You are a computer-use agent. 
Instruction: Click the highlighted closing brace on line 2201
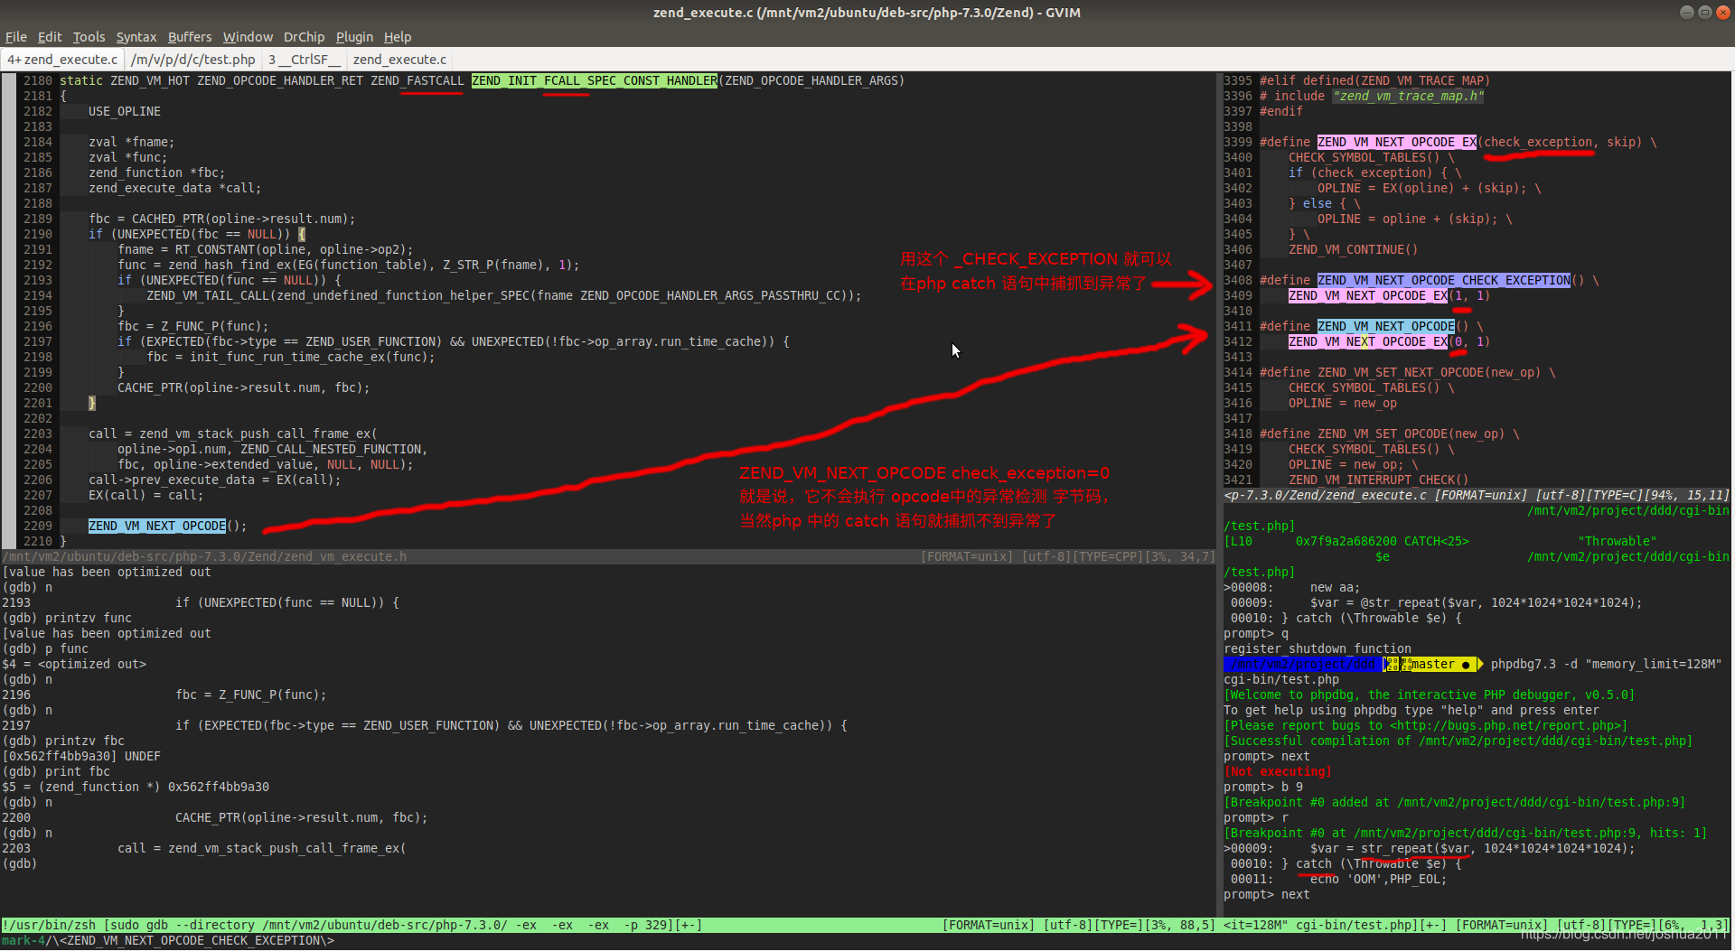(x=92, y=404)
